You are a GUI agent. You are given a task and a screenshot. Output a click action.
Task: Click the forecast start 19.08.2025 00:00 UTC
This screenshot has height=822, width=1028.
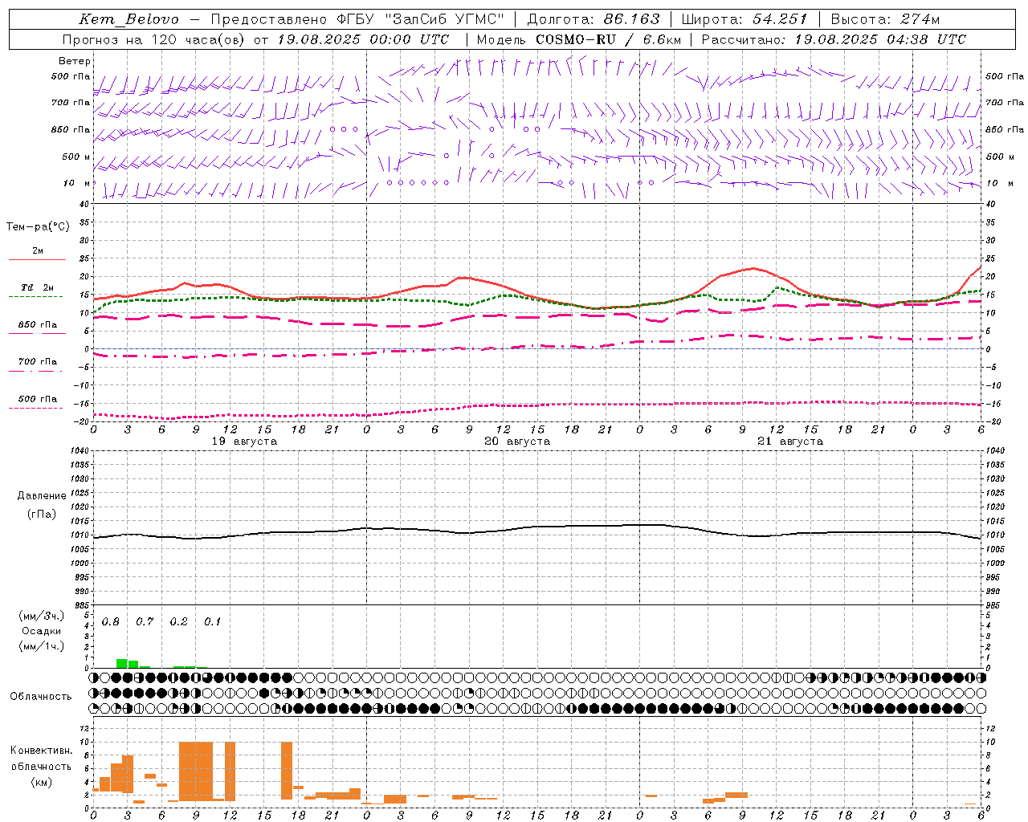(363, 39)
